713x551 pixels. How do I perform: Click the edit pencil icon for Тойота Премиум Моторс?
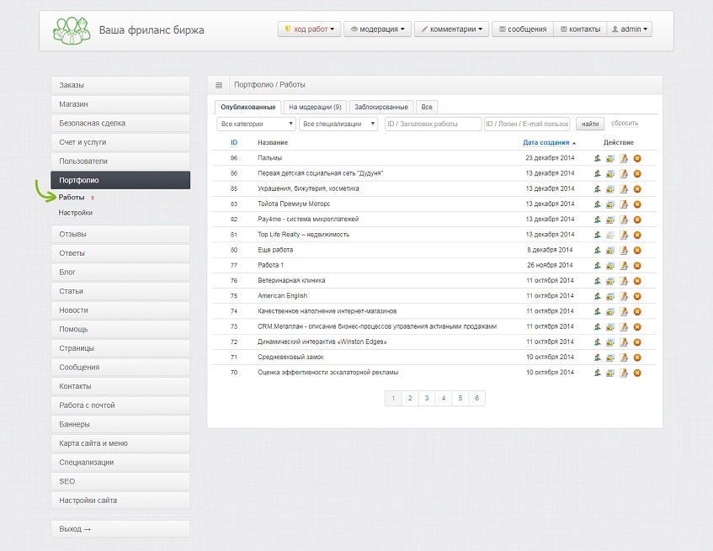(624, 204)
